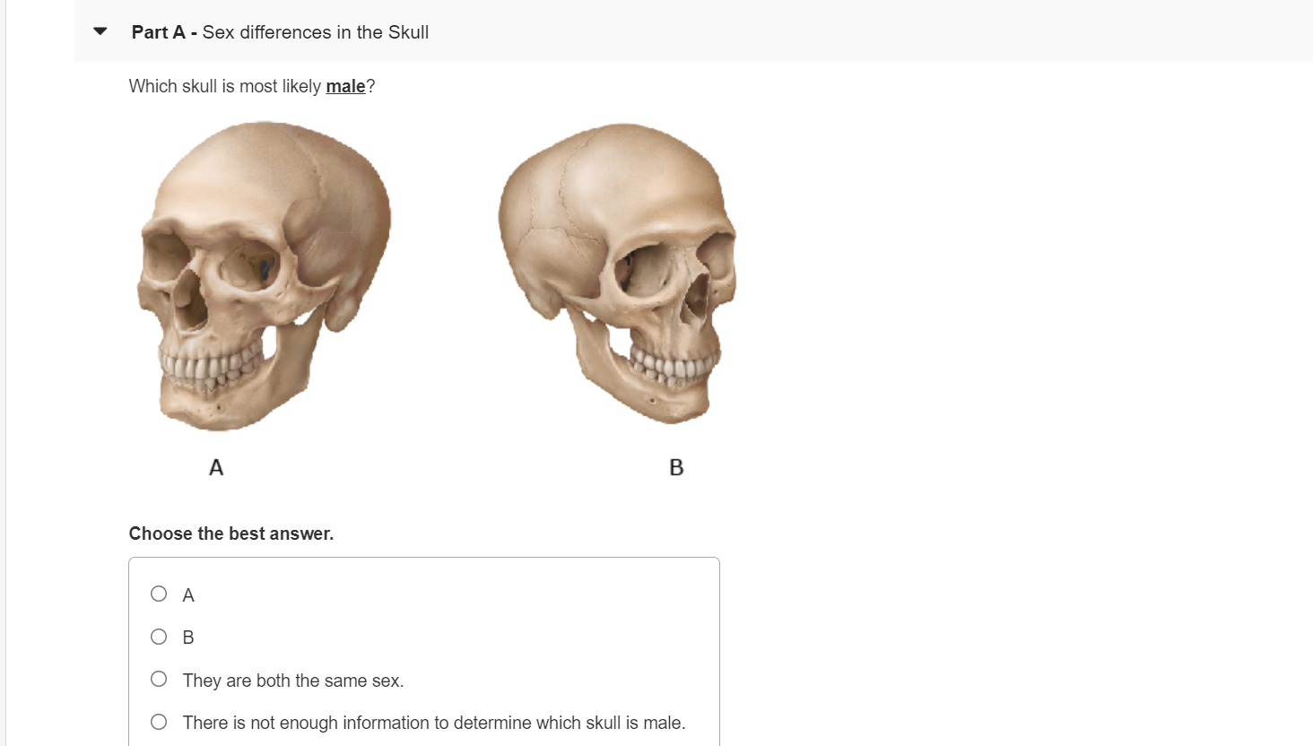
Task: Click the underlined word 'male' in the question
Action: (x=345, y=86)
